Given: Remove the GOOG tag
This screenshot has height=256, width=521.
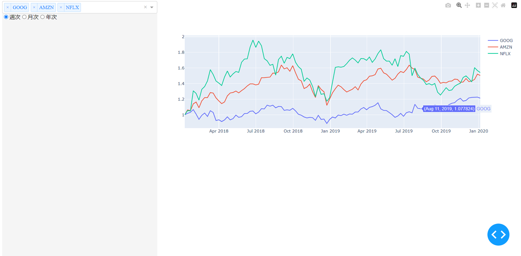Looking at the screenshot, I should click(x=8, y=7).
